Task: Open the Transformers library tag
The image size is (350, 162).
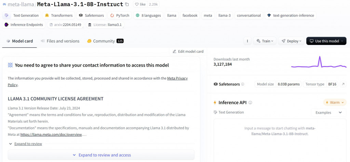Action: [x=58, y=15]
